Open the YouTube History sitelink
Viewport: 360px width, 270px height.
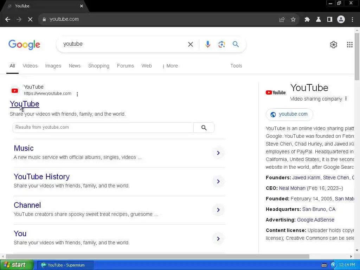point(41,177)
